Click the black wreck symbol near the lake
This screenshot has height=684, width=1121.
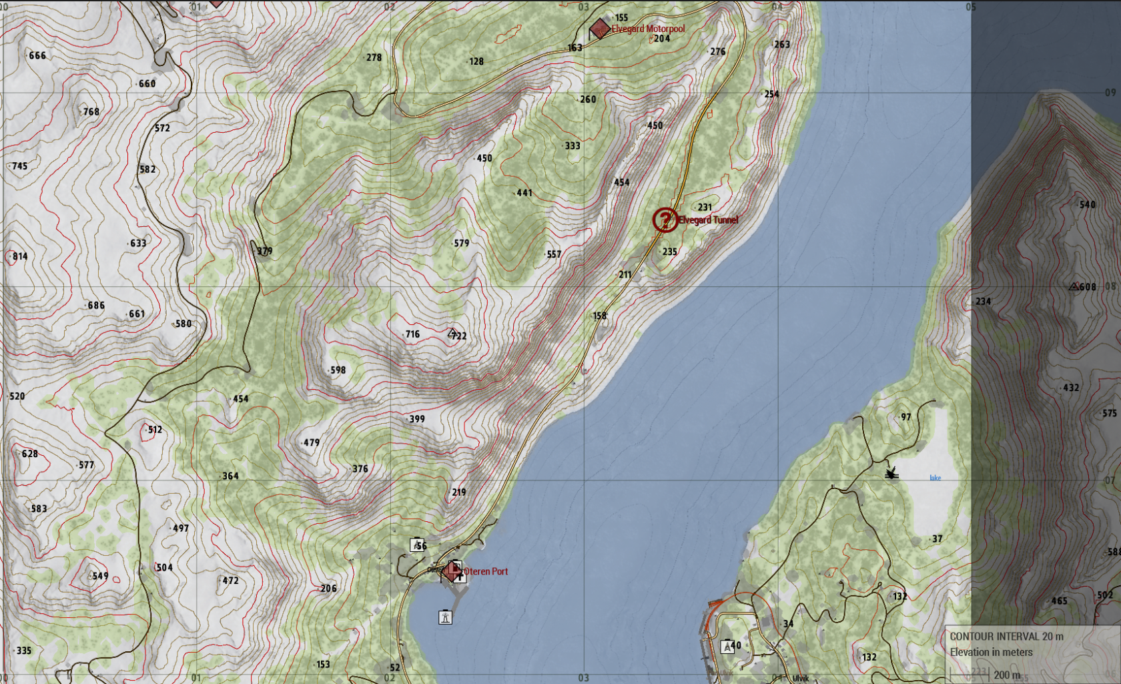tap(891, 473)
